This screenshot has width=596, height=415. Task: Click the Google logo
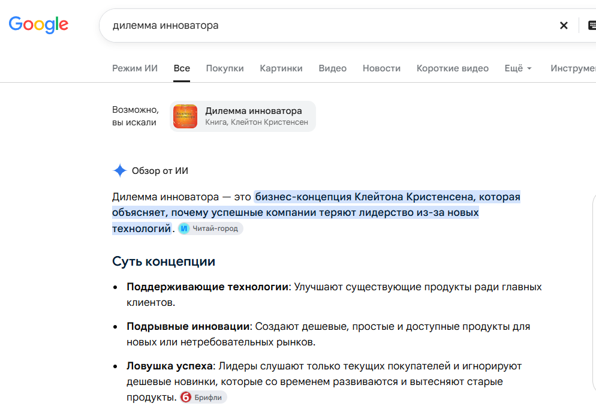click(x=38, y=25)
